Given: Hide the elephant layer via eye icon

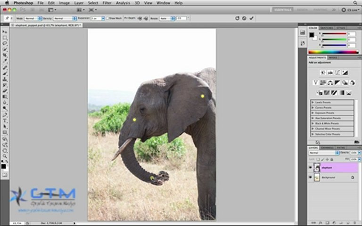Looking at the screenshot, I should click(x=310, y=168).
